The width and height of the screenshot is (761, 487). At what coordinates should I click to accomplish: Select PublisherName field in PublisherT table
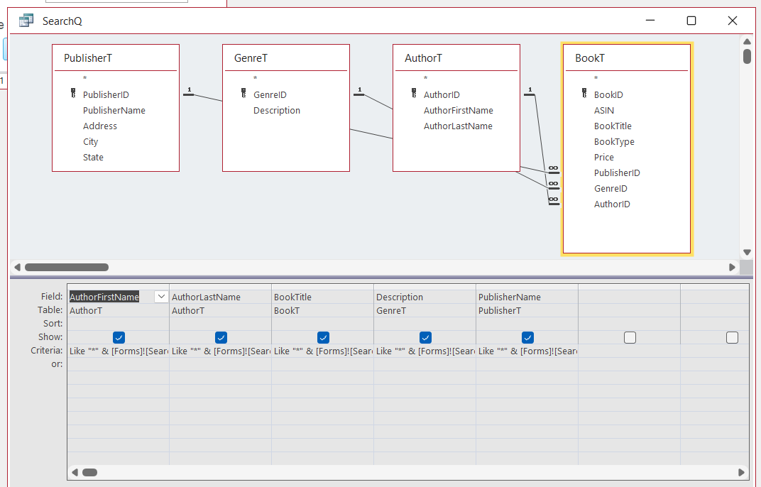114,111
